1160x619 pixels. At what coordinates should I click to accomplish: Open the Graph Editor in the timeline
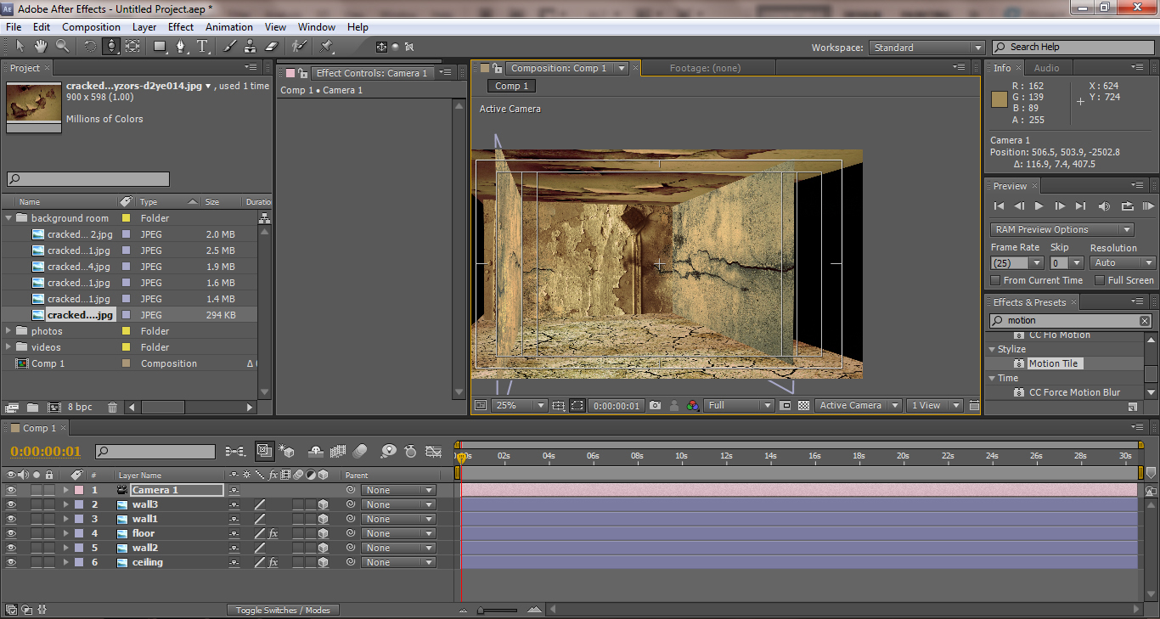[x=434, y=452]
